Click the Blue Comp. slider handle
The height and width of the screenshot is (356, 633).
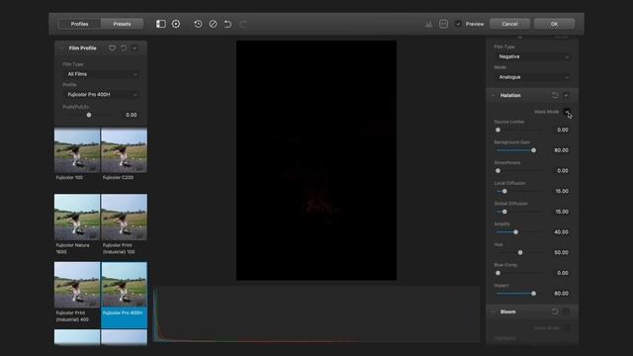click(497, 273)
